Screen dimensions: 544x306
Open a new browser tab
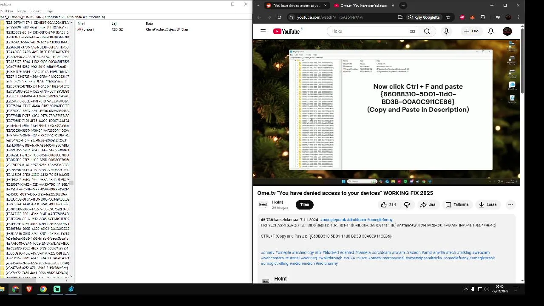click(x=403, y=6)
